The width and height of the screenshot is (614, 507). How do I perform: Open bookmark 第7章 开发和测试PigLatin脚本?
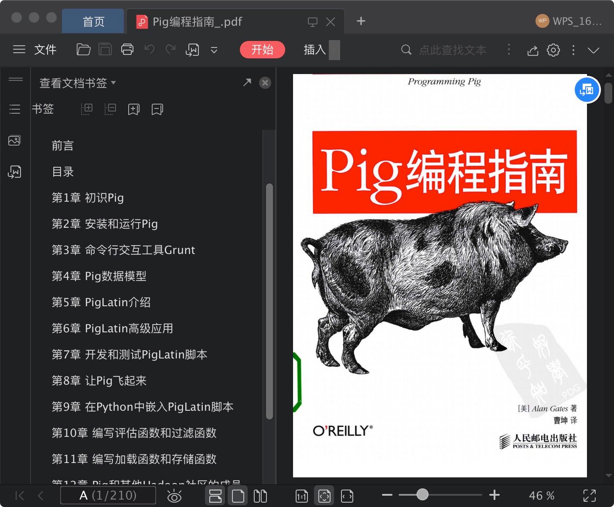[x=130, y=355]
